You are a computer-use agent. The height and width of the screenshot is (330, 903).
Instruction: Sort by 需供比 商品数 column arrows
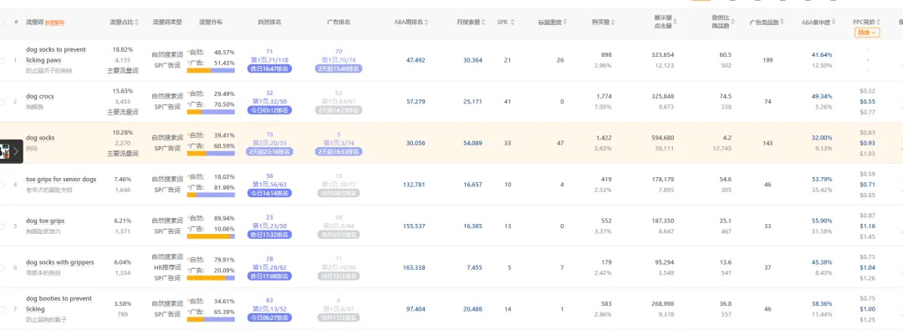coord(732,23)
